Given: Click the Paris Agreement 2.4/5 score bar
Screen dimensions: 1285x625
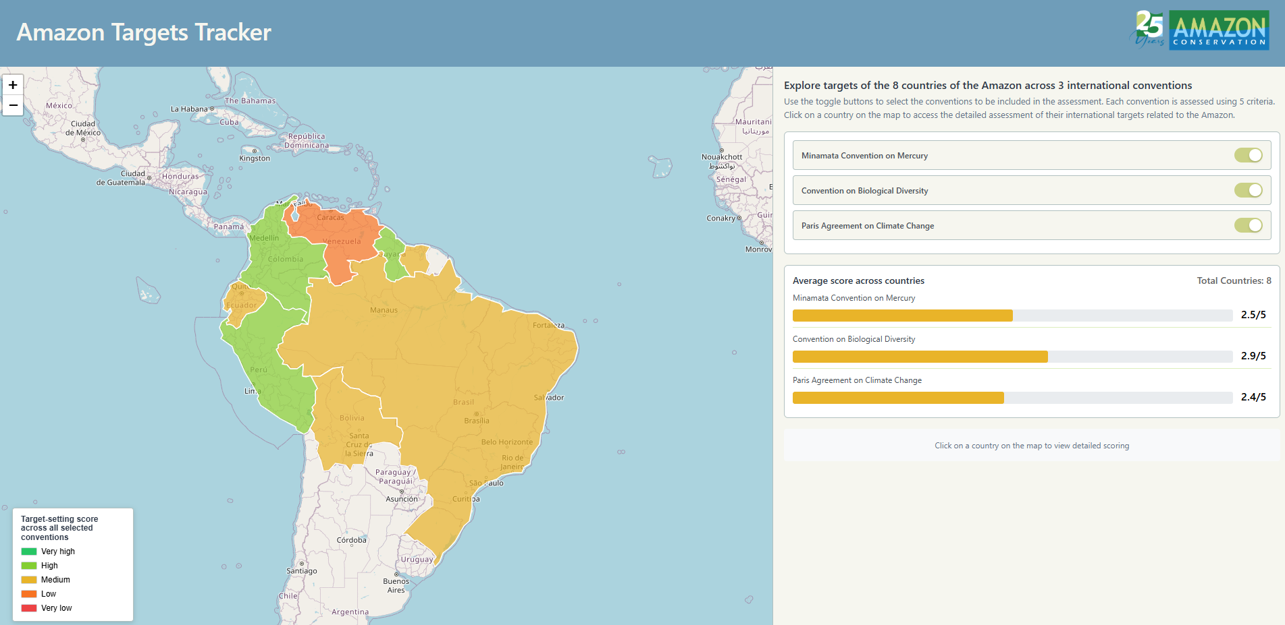Looking at the screenshot, I should (x=1012, y=398).
